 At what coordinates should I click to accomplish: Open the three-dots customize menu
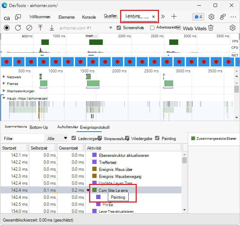233,17
